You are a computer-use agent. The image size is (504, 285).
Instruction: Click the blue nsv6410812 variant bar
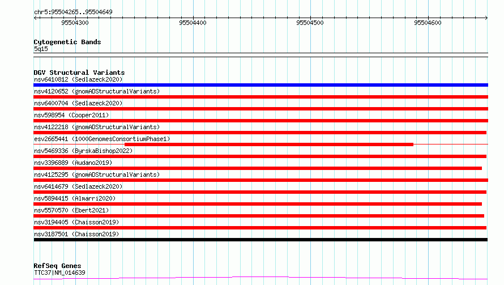pos(260,85)
